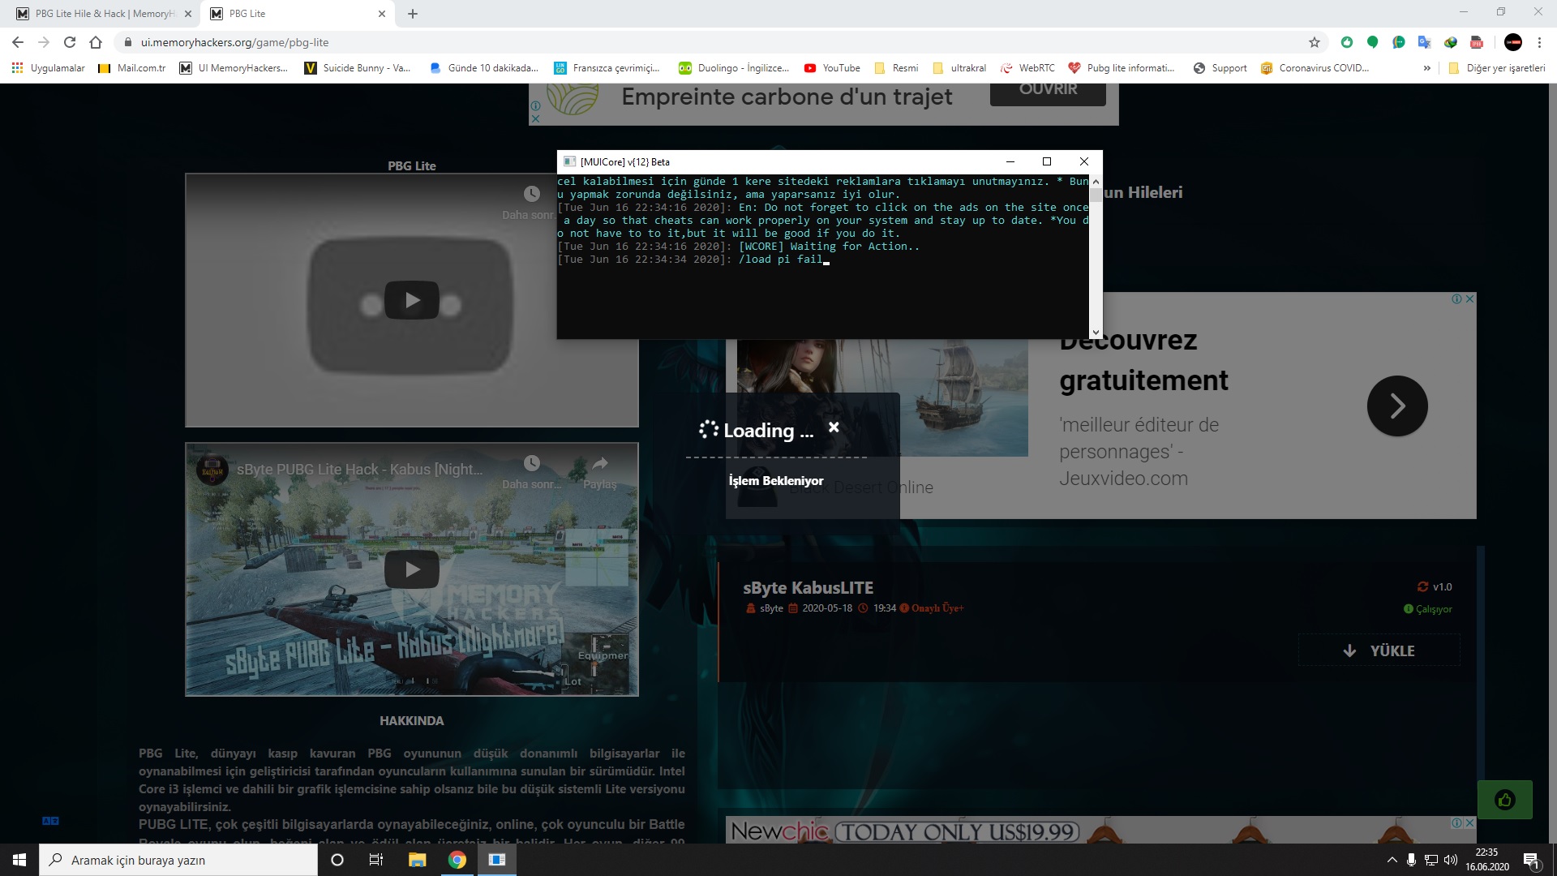Open the Suicide Bunny bookmark
1557x876 pixels.
point(358,68)
